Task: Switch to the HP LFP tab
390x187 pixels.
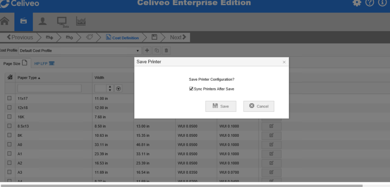Action: pos(44,64)
